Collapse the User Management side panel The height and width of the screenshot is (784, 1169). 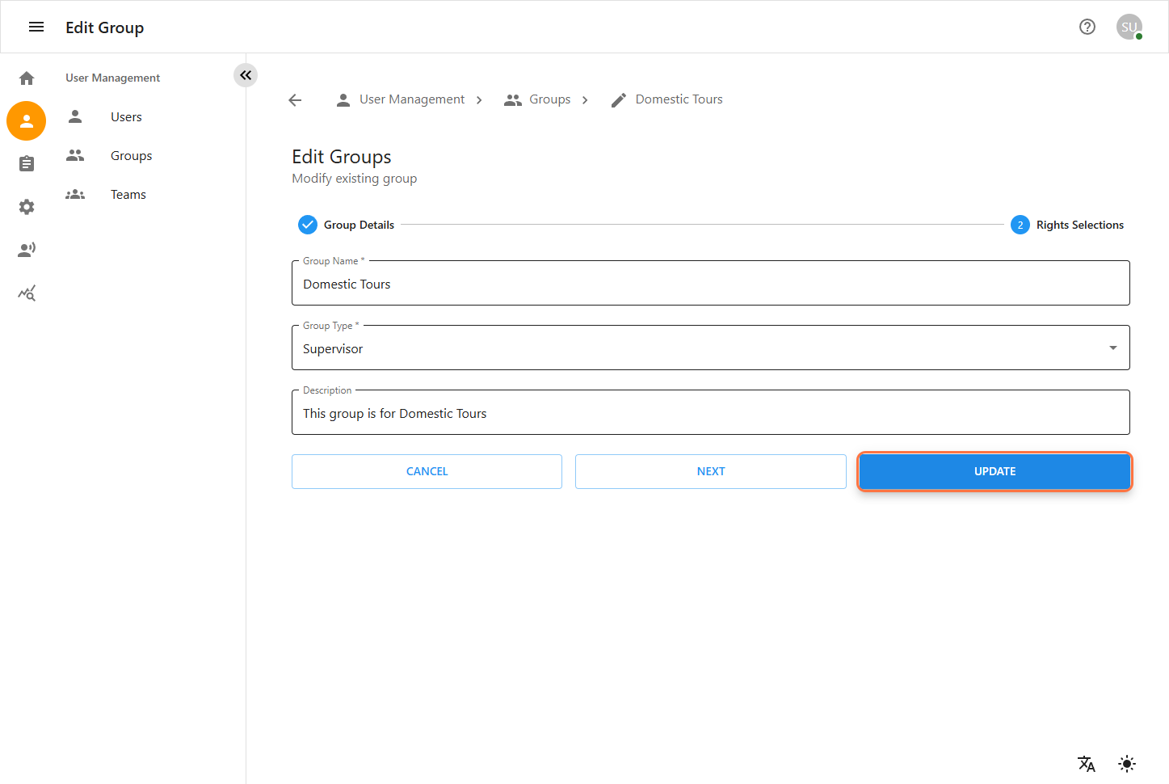[x=246, y=75]
